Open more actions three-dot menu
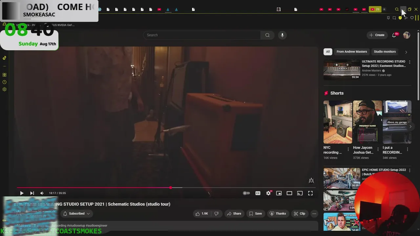 314,213
